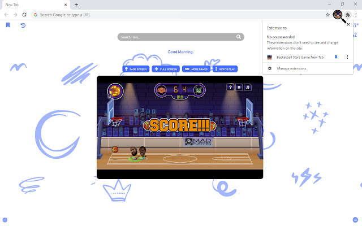Close the New Tab browser tab

pos(66,5)
